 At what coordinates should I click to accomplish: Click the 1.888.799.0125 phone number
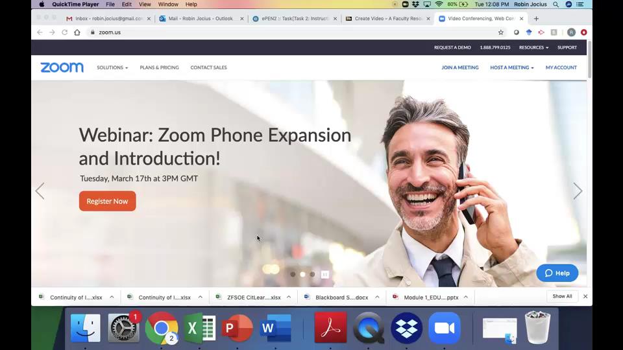tap(495, 47)
